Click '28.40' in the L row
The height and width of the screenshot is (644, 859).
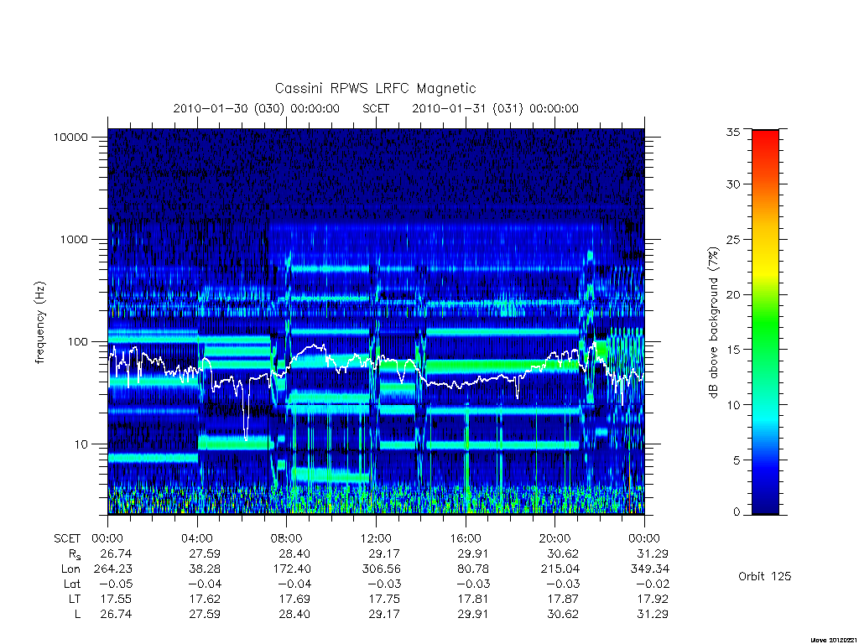click(x=294, y=614)
